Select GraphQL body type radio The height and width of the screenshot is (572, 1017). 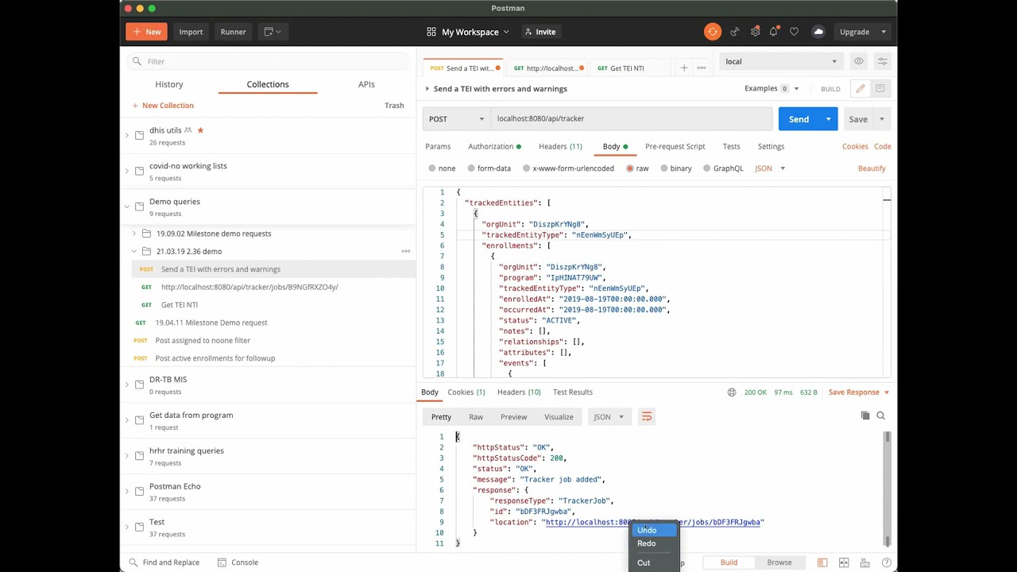coord(706,168)
